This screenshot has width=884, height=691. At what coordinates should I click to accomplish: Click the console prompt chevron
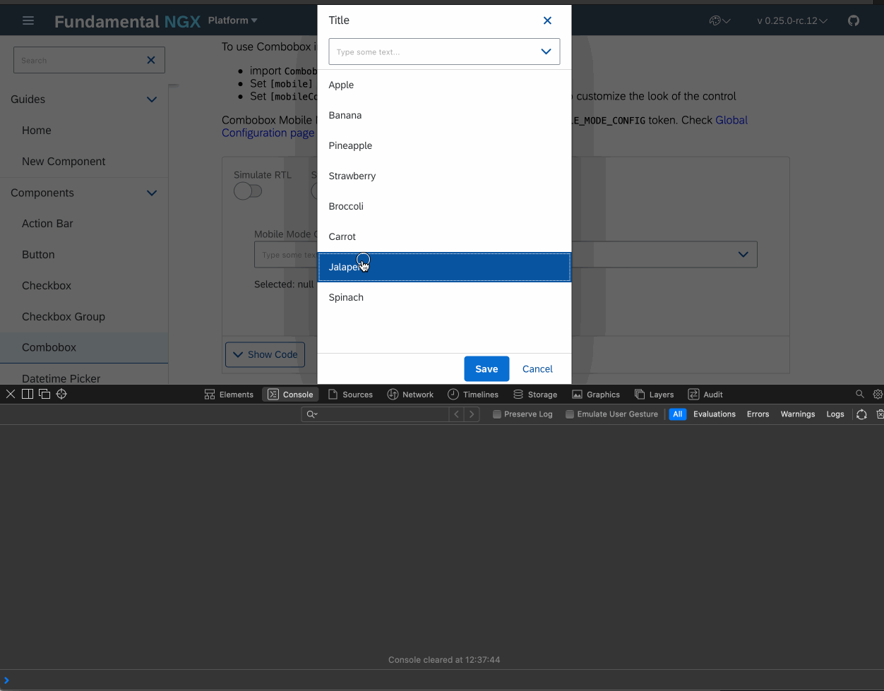(x=6, y=680)
